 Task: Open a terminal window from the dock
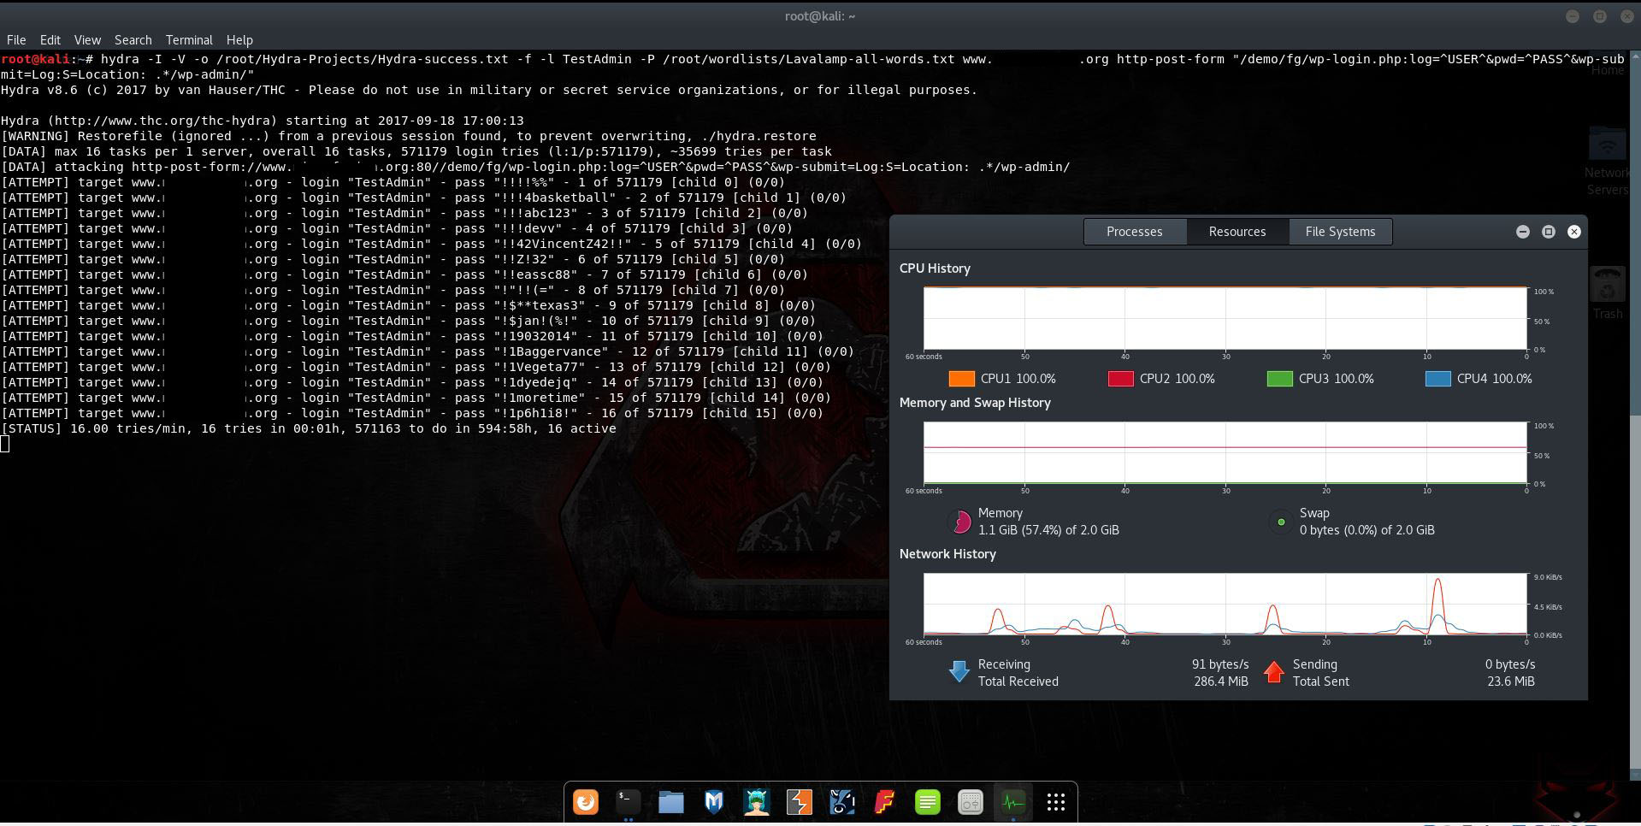[629, 802]
